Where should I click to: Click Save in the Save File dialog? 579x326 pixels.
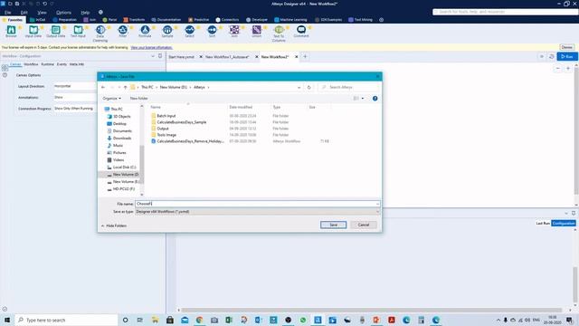(333, 225)
